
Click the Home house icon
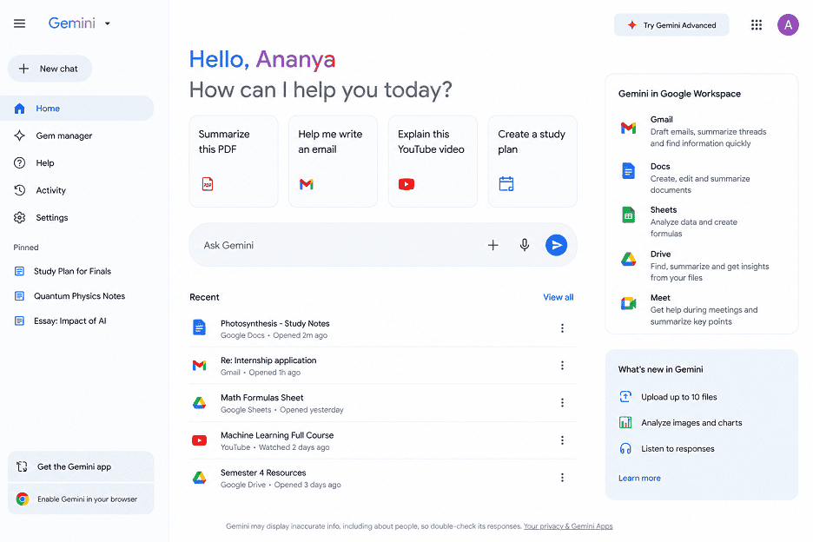pos(20,109)
